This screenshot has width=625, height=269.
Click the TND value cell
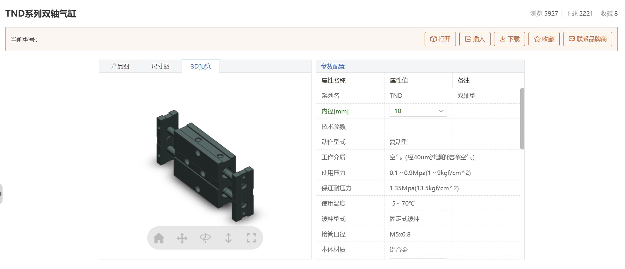tap(396, 96)
